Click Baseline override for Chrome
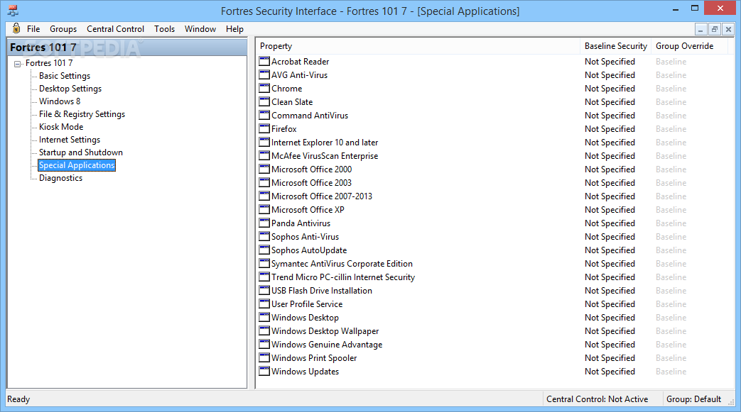The height and width of the screenshot is (412, 741). (x=671, y=88)
